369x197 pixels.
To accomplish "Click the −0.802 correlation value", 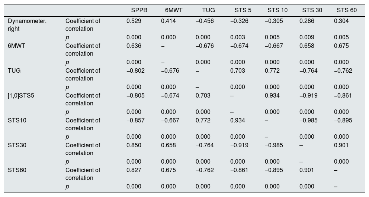I will tap(135, 71).
